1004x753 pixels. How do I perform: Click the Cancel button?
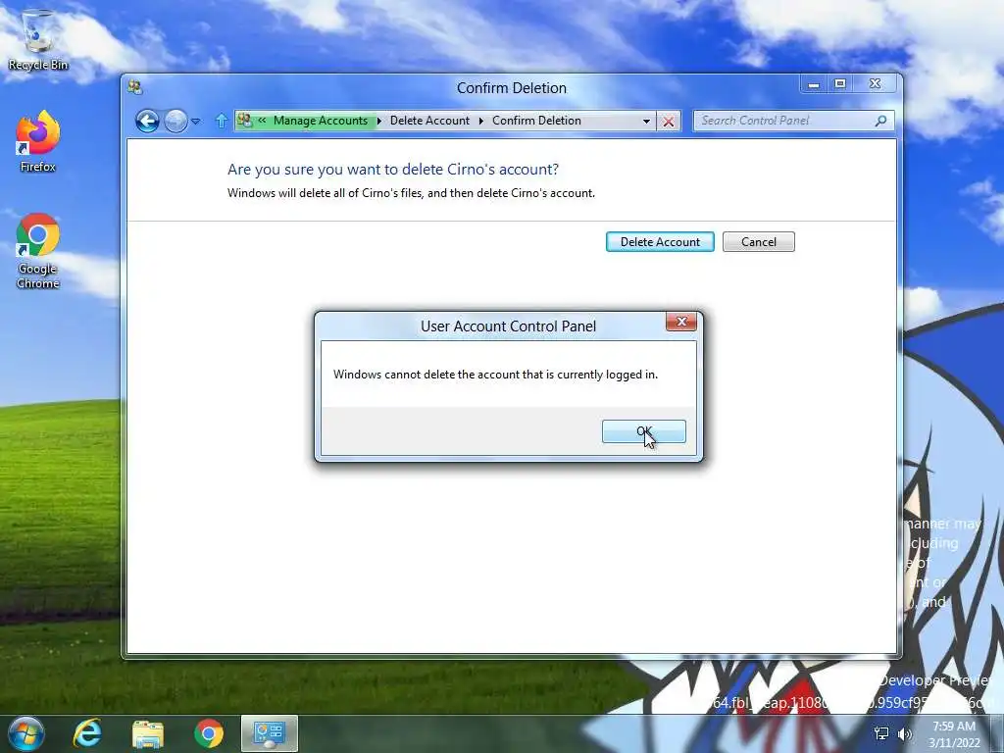(759, 242)
